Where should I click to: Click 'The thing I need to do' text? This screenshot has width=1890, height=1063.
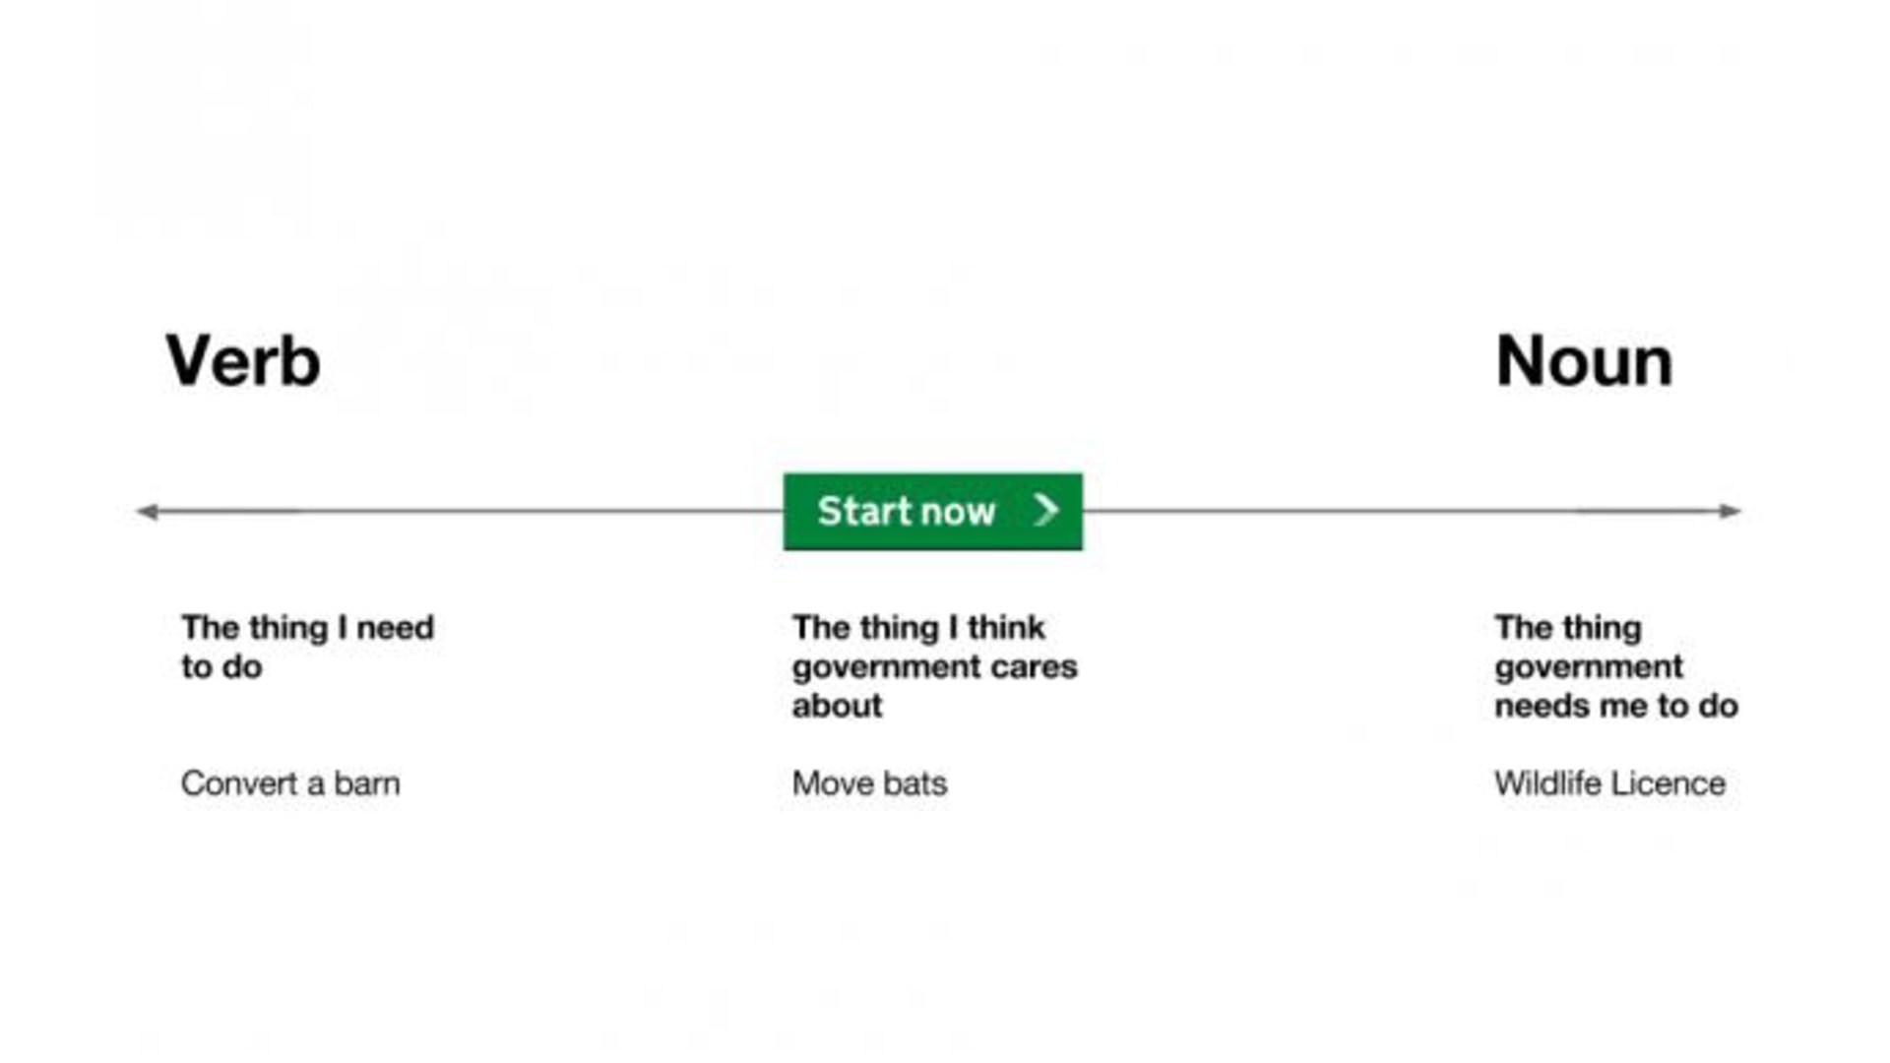[x=307, y=647]
